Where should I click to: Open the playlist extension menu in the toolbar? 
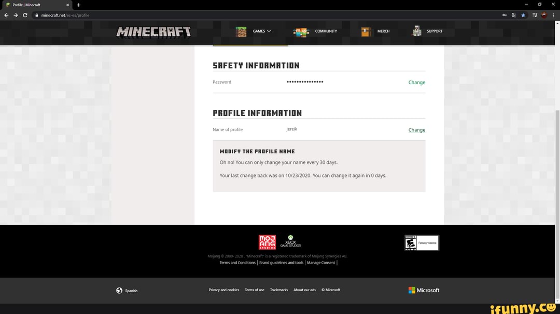tap(534, 15)
